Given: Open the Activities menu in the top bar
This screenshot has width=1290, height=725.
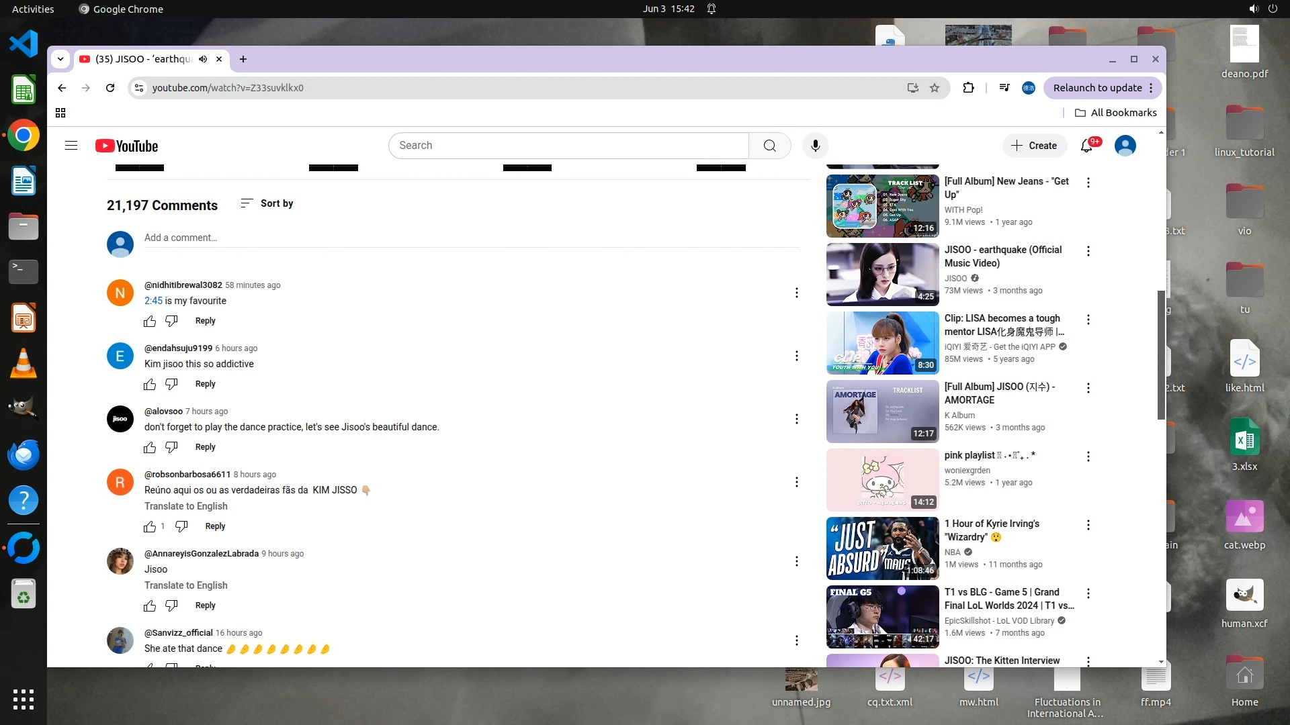Looking at the screenshot, I should click(x=33, y=9).
